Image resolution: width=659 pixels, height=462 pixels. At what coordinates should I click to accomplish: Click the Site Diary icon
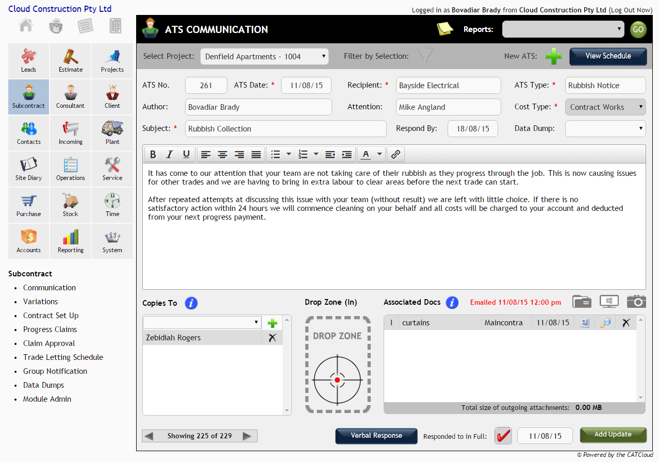[28, 169]
